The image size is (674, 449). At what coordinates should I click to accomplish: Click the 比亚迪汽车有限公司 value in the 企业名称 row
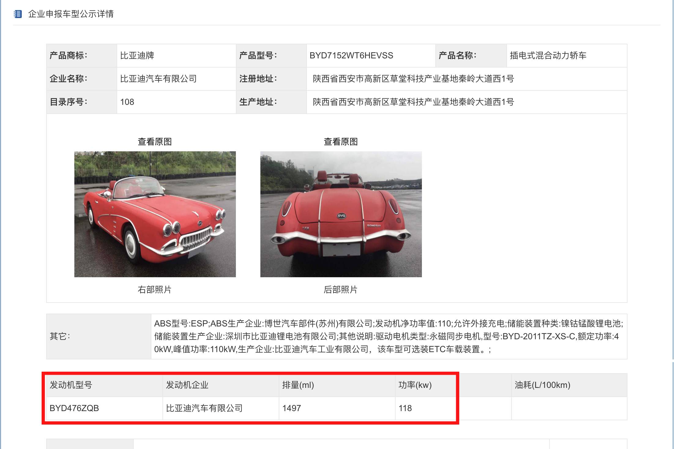158,79
